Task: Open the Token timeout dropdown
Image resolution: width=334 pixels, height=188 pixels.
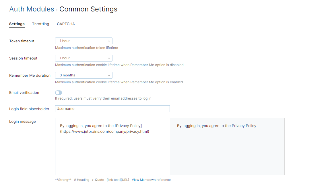Action: [83, 41]
